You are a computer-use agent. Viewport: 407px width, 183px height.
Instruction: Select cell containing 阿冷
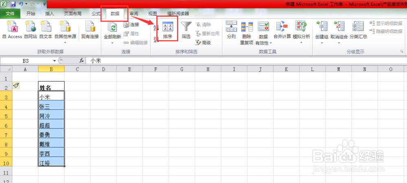tap(51, 114)
